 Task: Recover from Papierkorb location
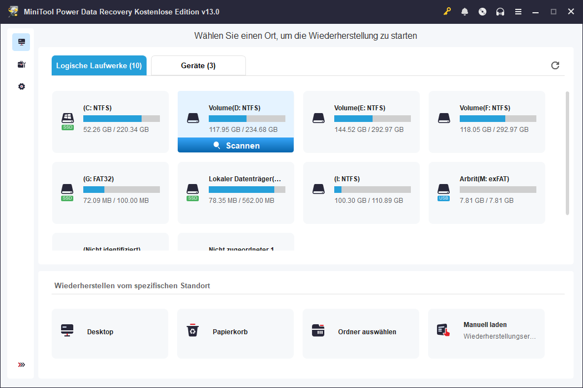coord(235,334)
